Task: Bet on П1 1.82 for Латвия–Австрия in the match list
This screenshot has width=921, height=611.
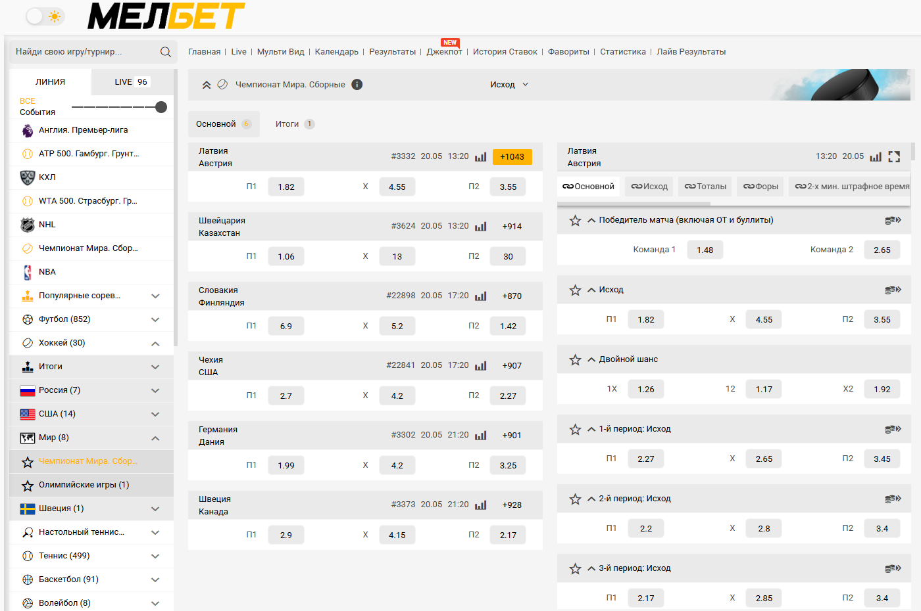Action: point(286,187)
